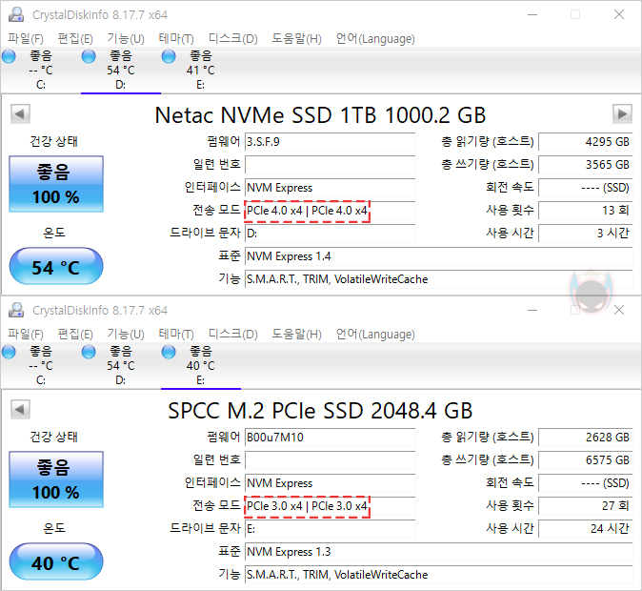Open 언어(Language) menu in bottom window

tap(375, 334)
